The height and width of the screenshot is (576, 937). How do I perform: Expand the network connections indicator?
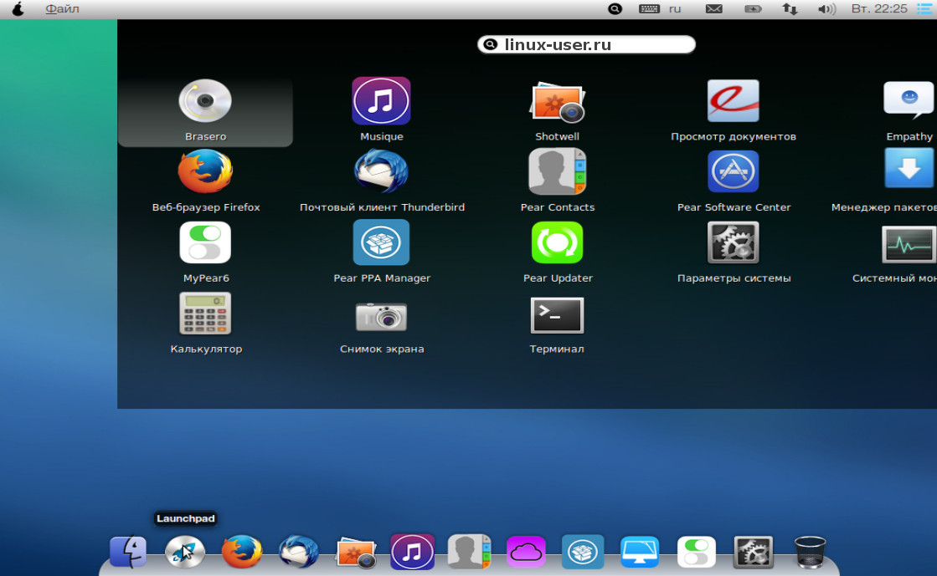pos(790,9)
